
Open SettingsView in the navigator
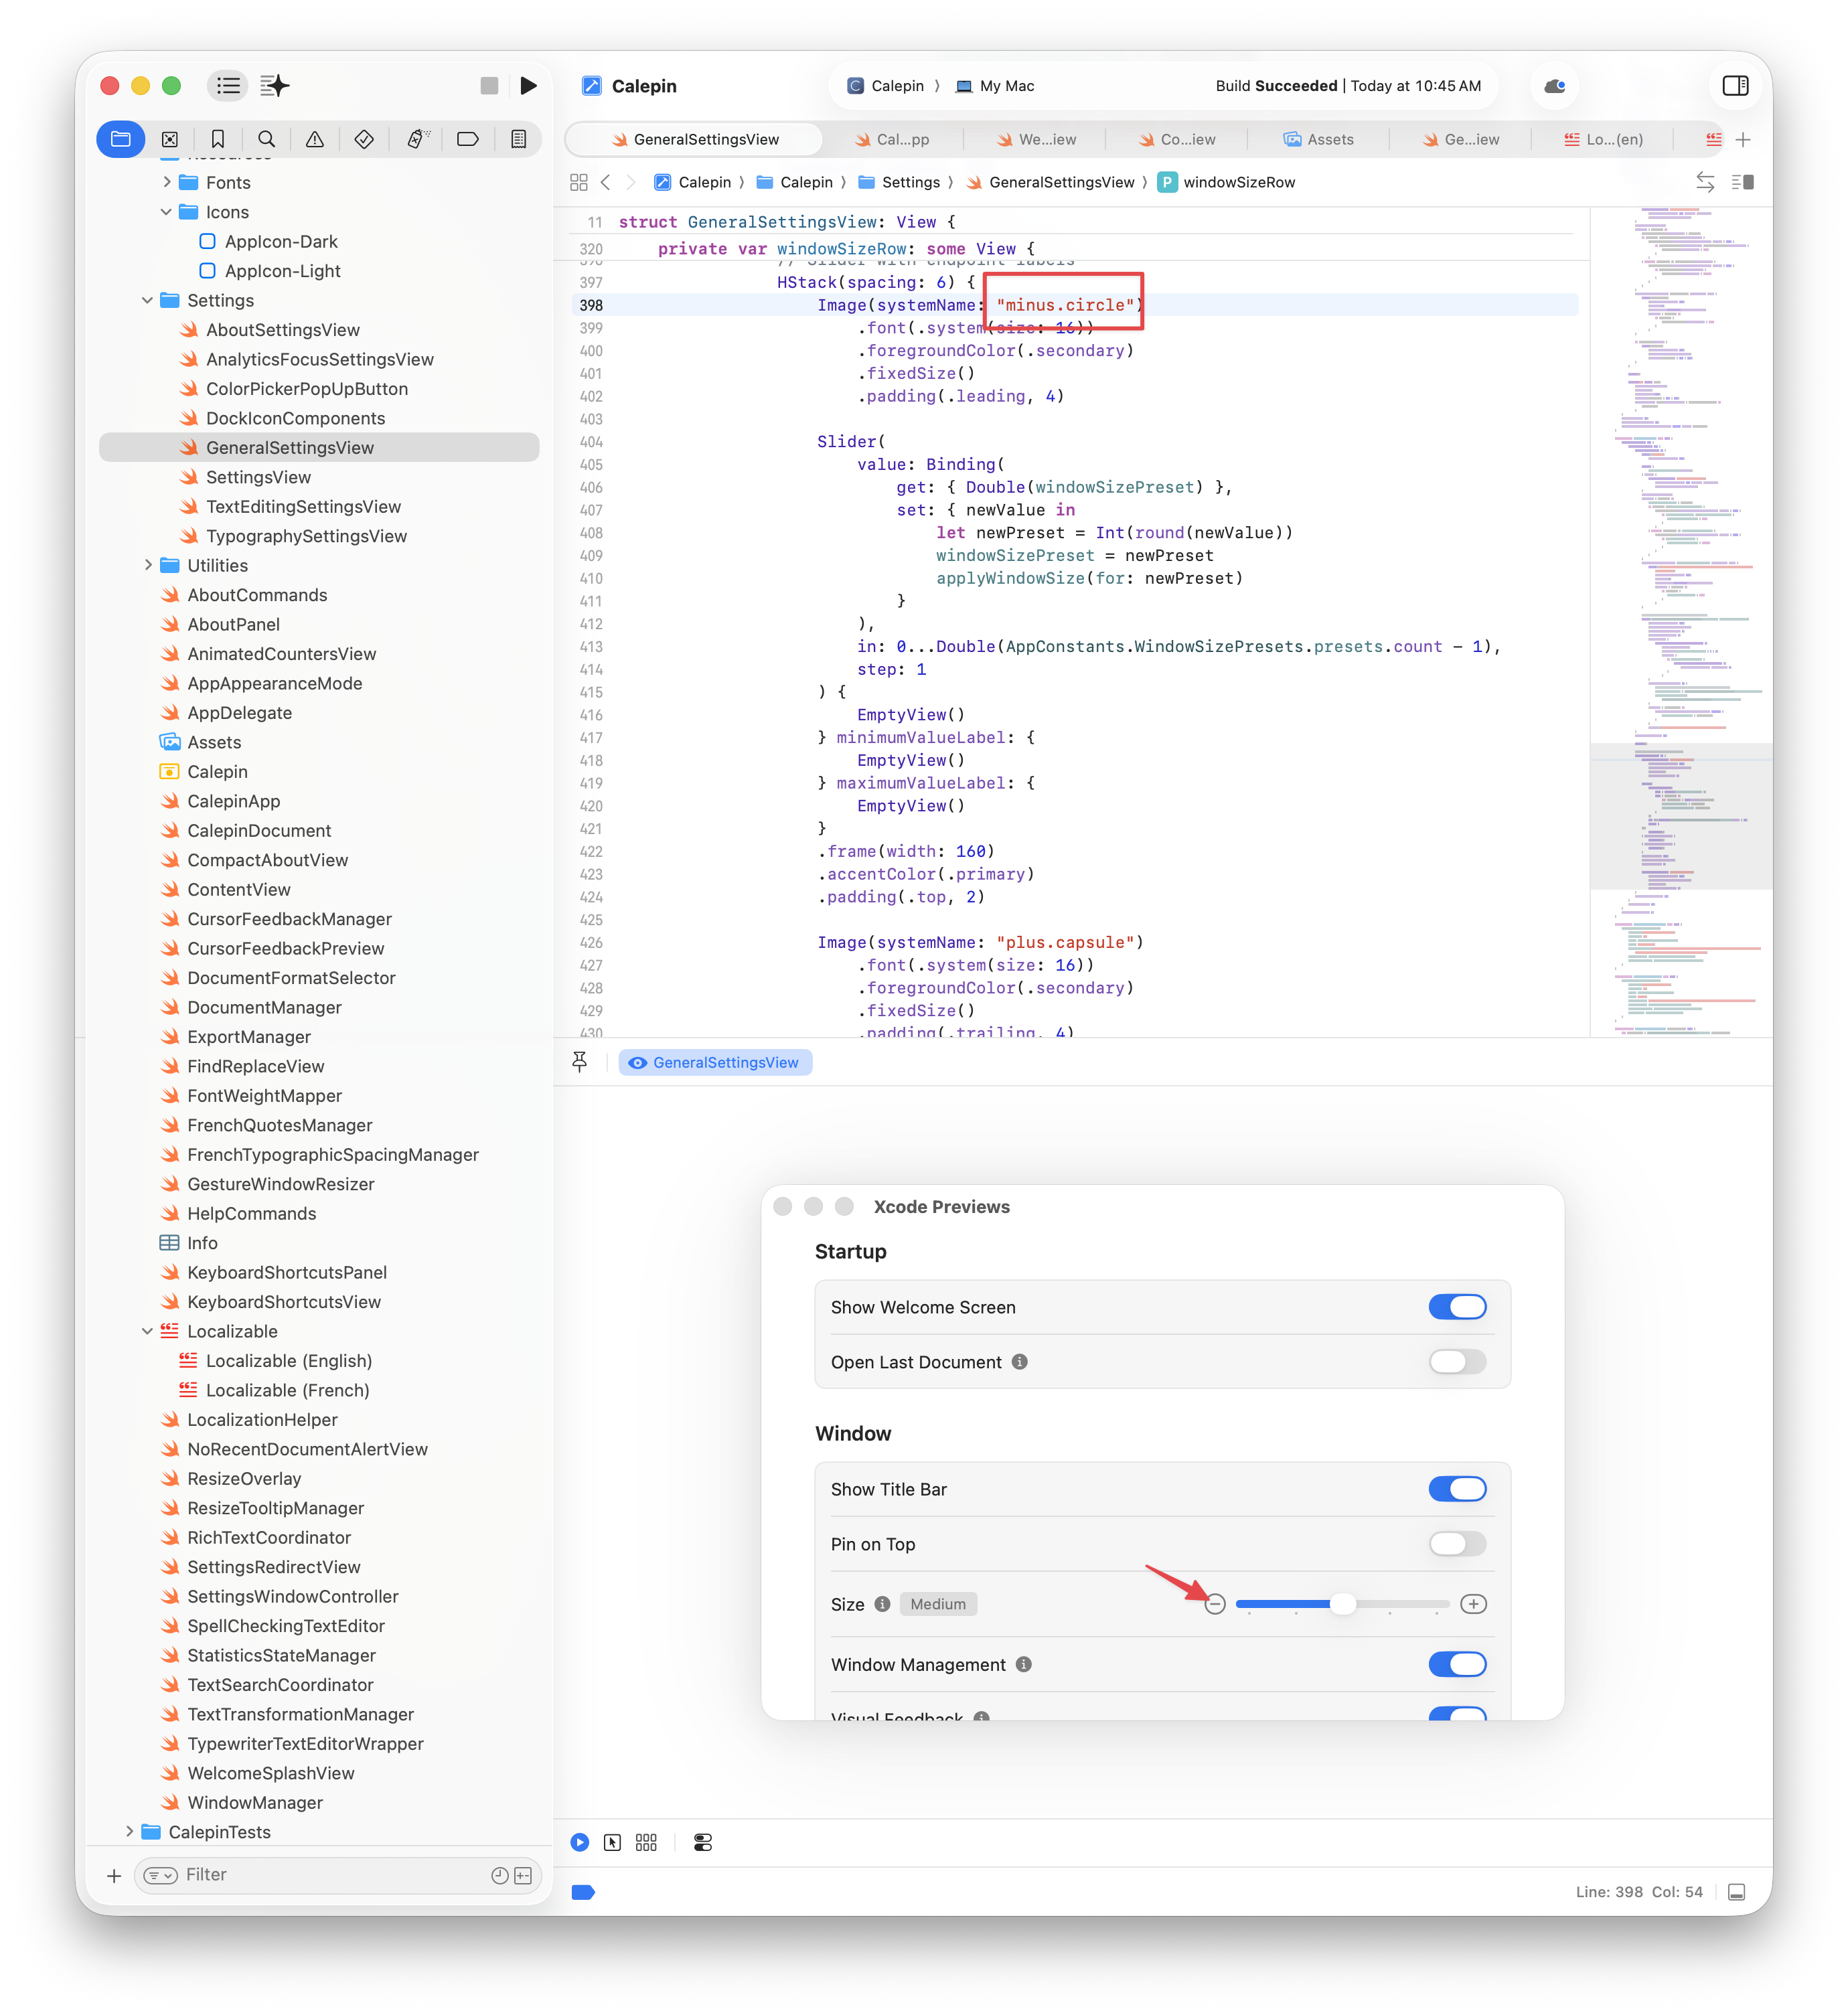(x=258, y=477)
